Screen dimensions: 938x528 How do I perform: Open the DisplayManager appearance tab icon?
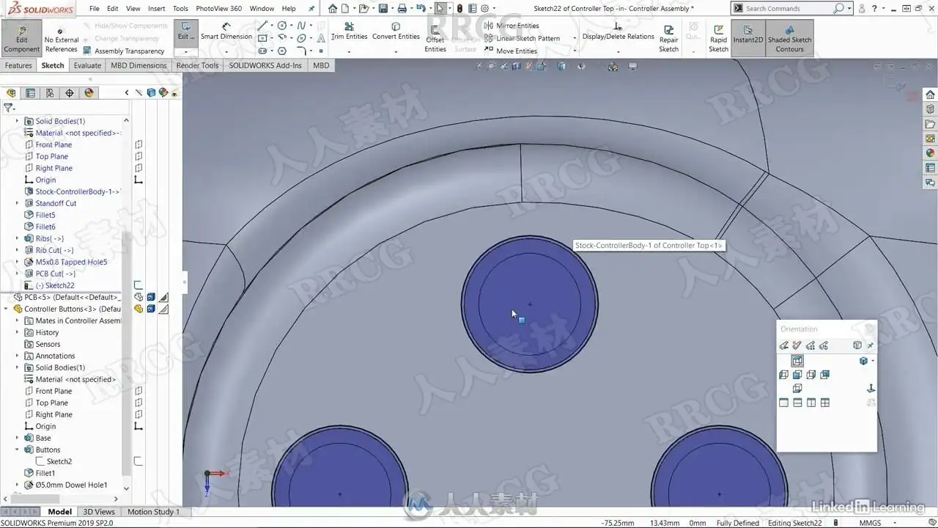[89, 93]
